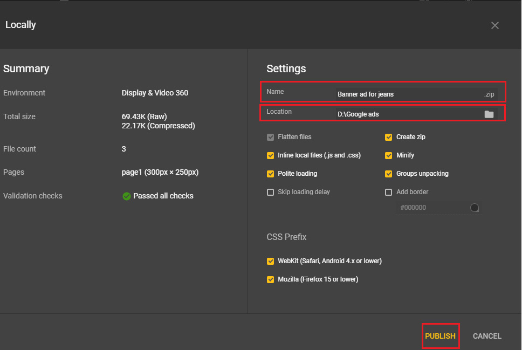Toggle the Flatten files checkbox
This screenshot has height=350, width=522.
coord(270,137)
